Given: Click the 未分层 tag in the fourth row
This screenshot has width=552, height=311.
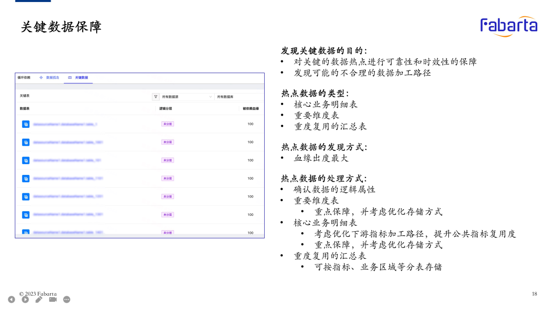Looking at the screenshot, I should pos(168,179).
